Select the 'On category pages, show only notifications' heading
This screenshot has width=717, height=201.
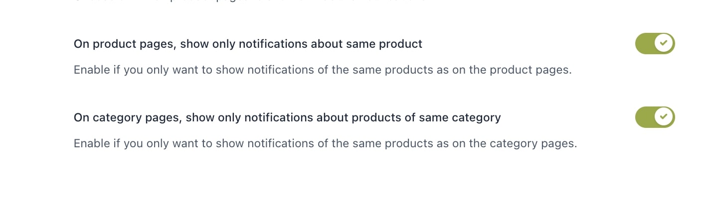pyautogui.click(x=287, y=118)
